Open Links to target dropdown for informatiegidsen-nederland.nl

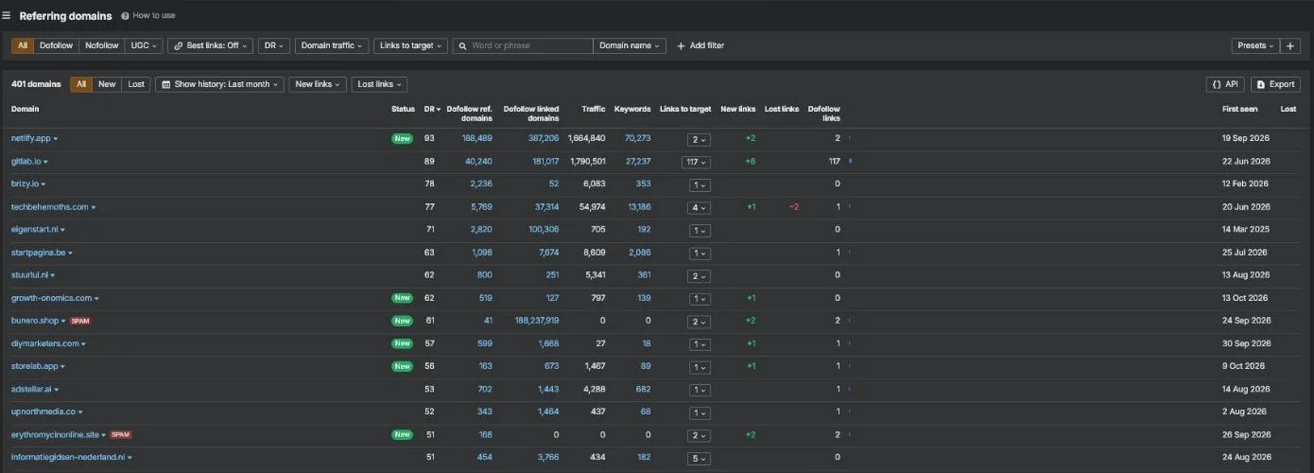pyautogui.click(x=699, y=458)
